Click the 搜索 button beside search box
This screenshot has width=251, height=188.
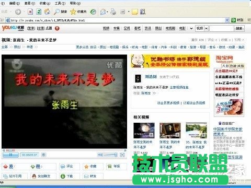tap(239, 28)
